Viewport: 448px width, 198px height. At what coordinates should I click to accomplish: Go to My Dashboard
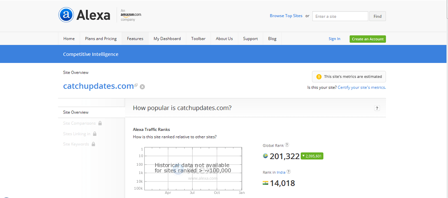(x=167, y=39)
